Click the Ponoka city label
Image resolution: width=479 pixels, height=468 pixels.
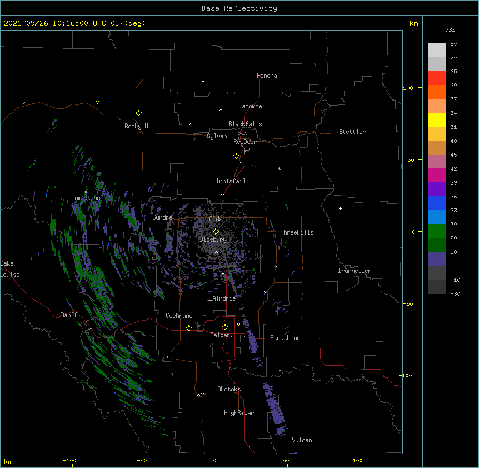pos(267,76)
